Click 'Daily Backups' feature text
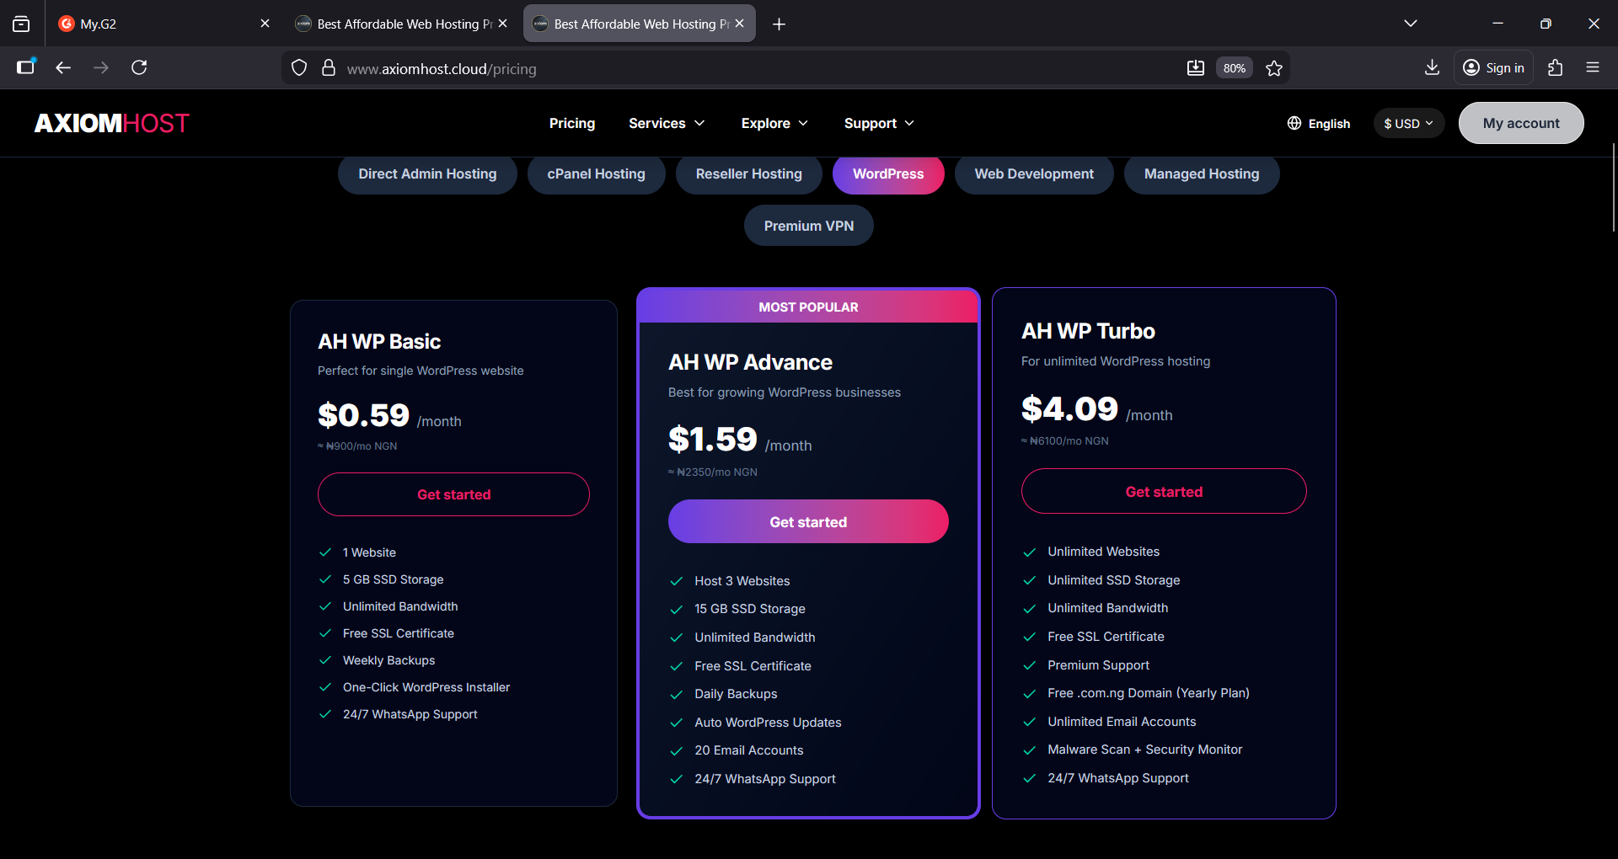1618x859 pixels. (x=736, y=694)
